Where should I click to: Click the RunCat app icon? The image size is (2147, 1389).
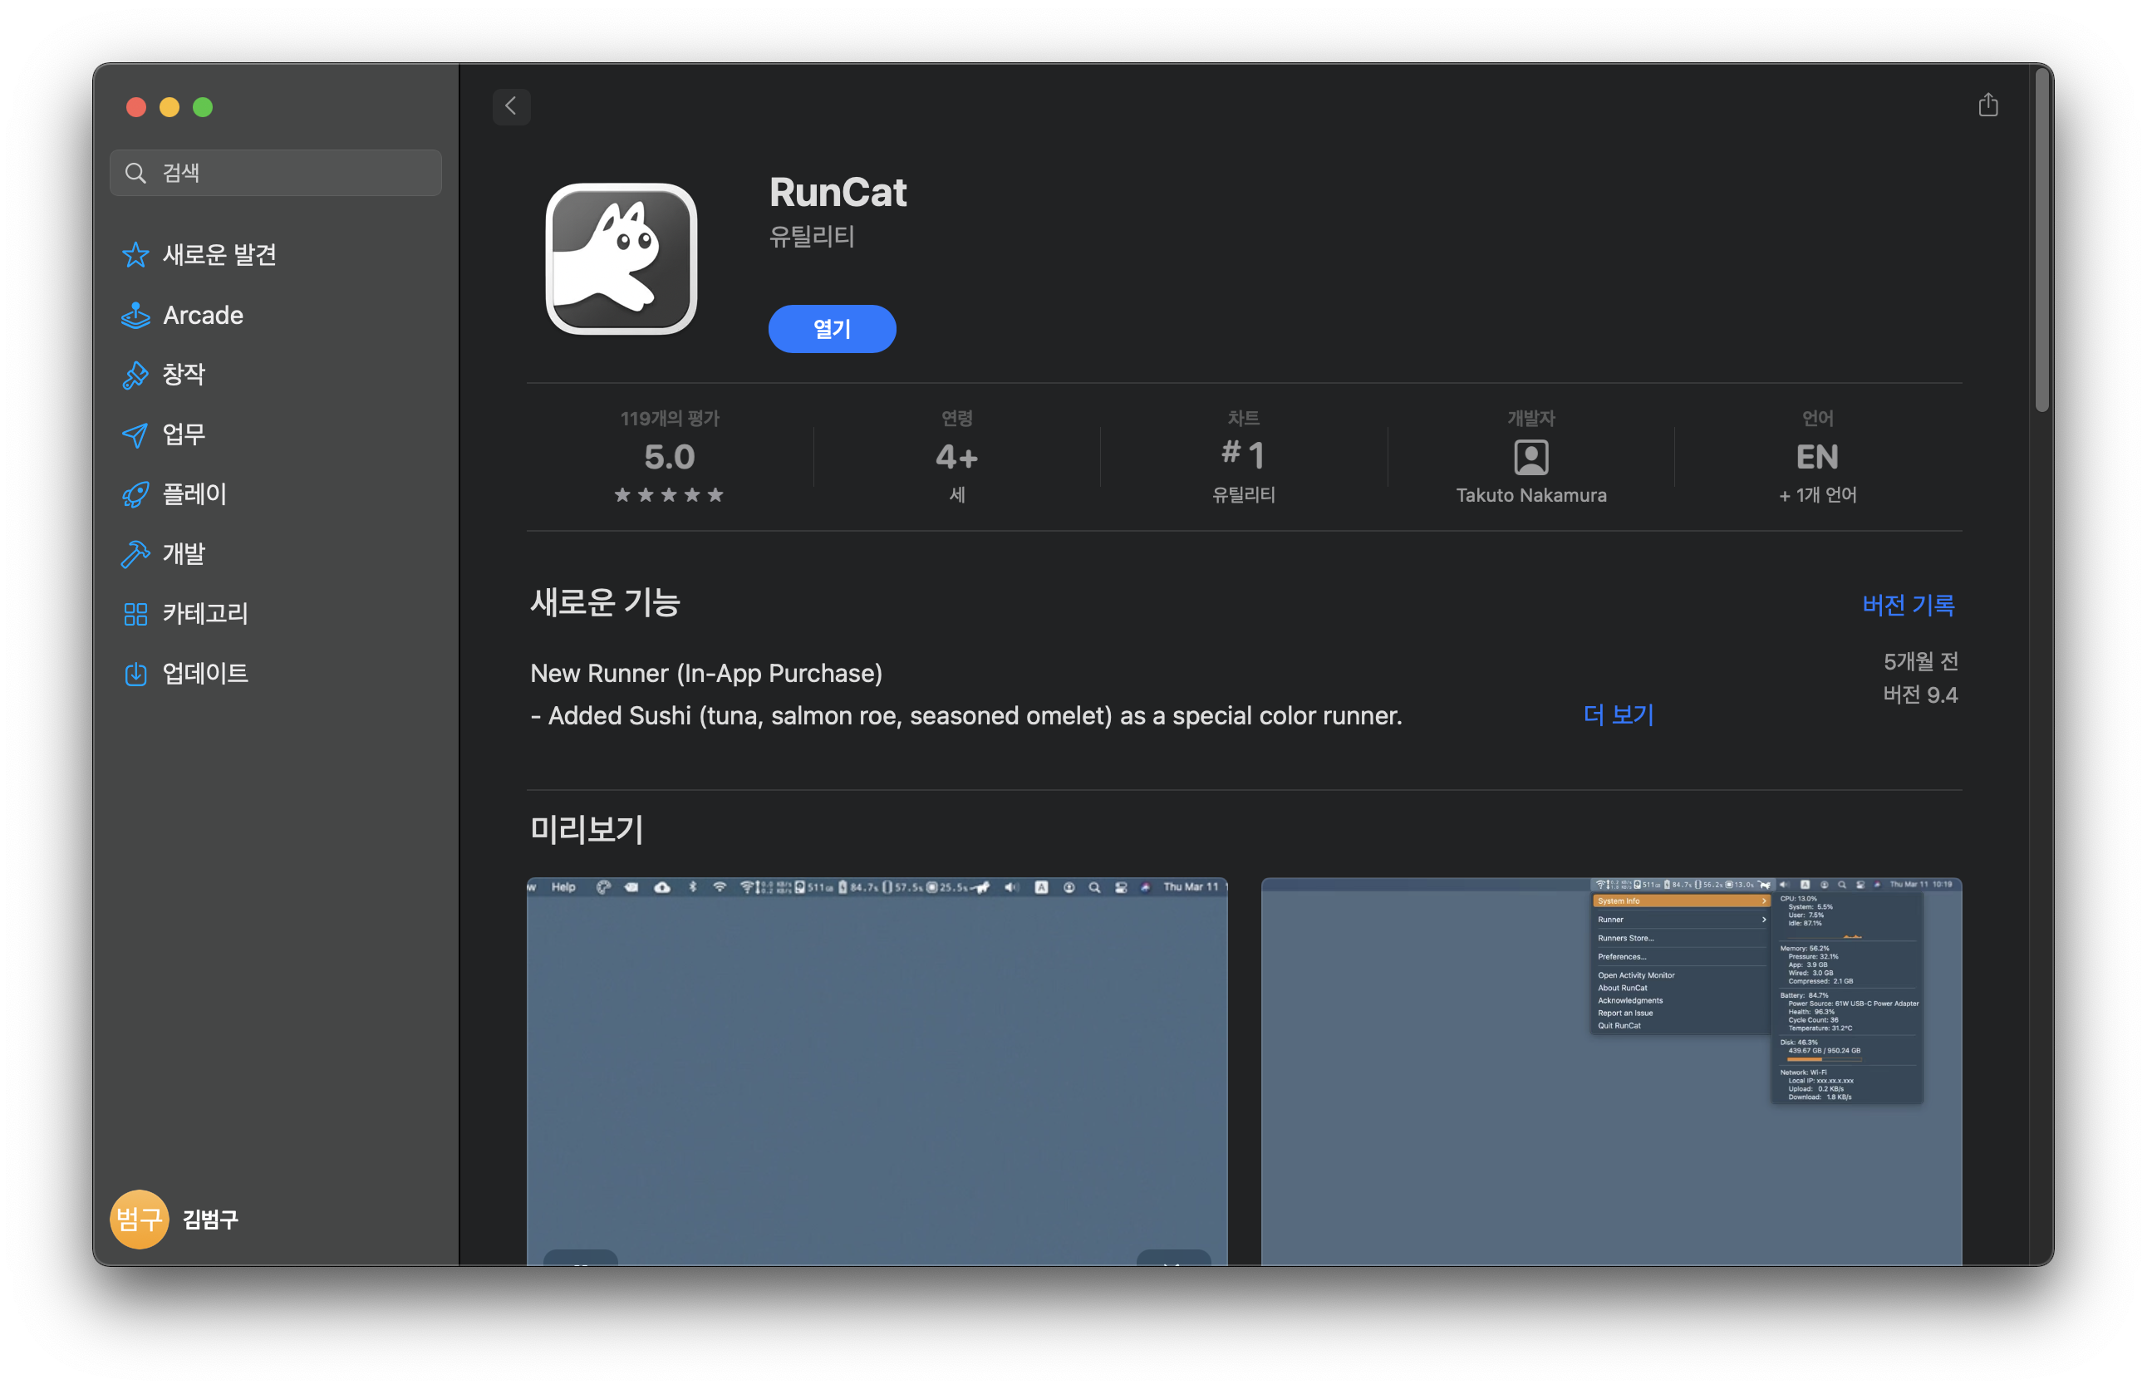click(621, 259)
